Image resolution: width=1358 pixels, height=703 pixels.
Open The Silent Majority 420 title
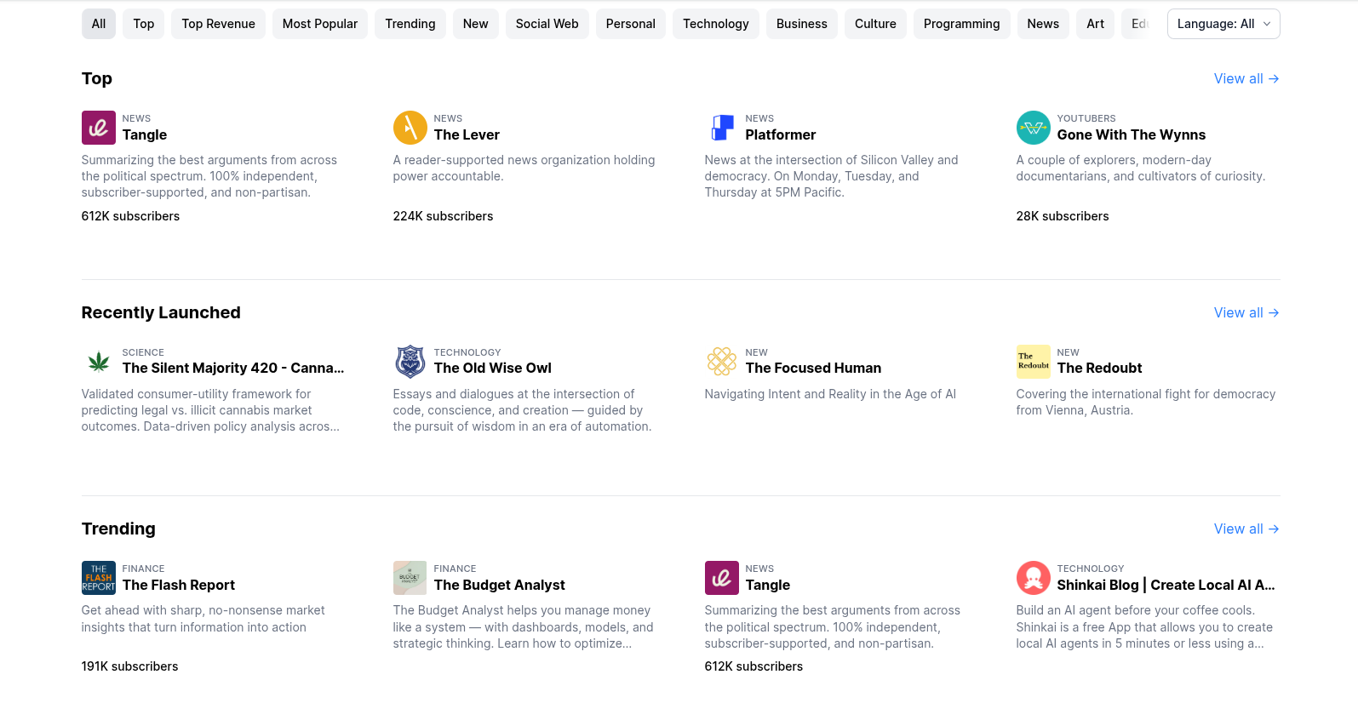coord(233,368)
